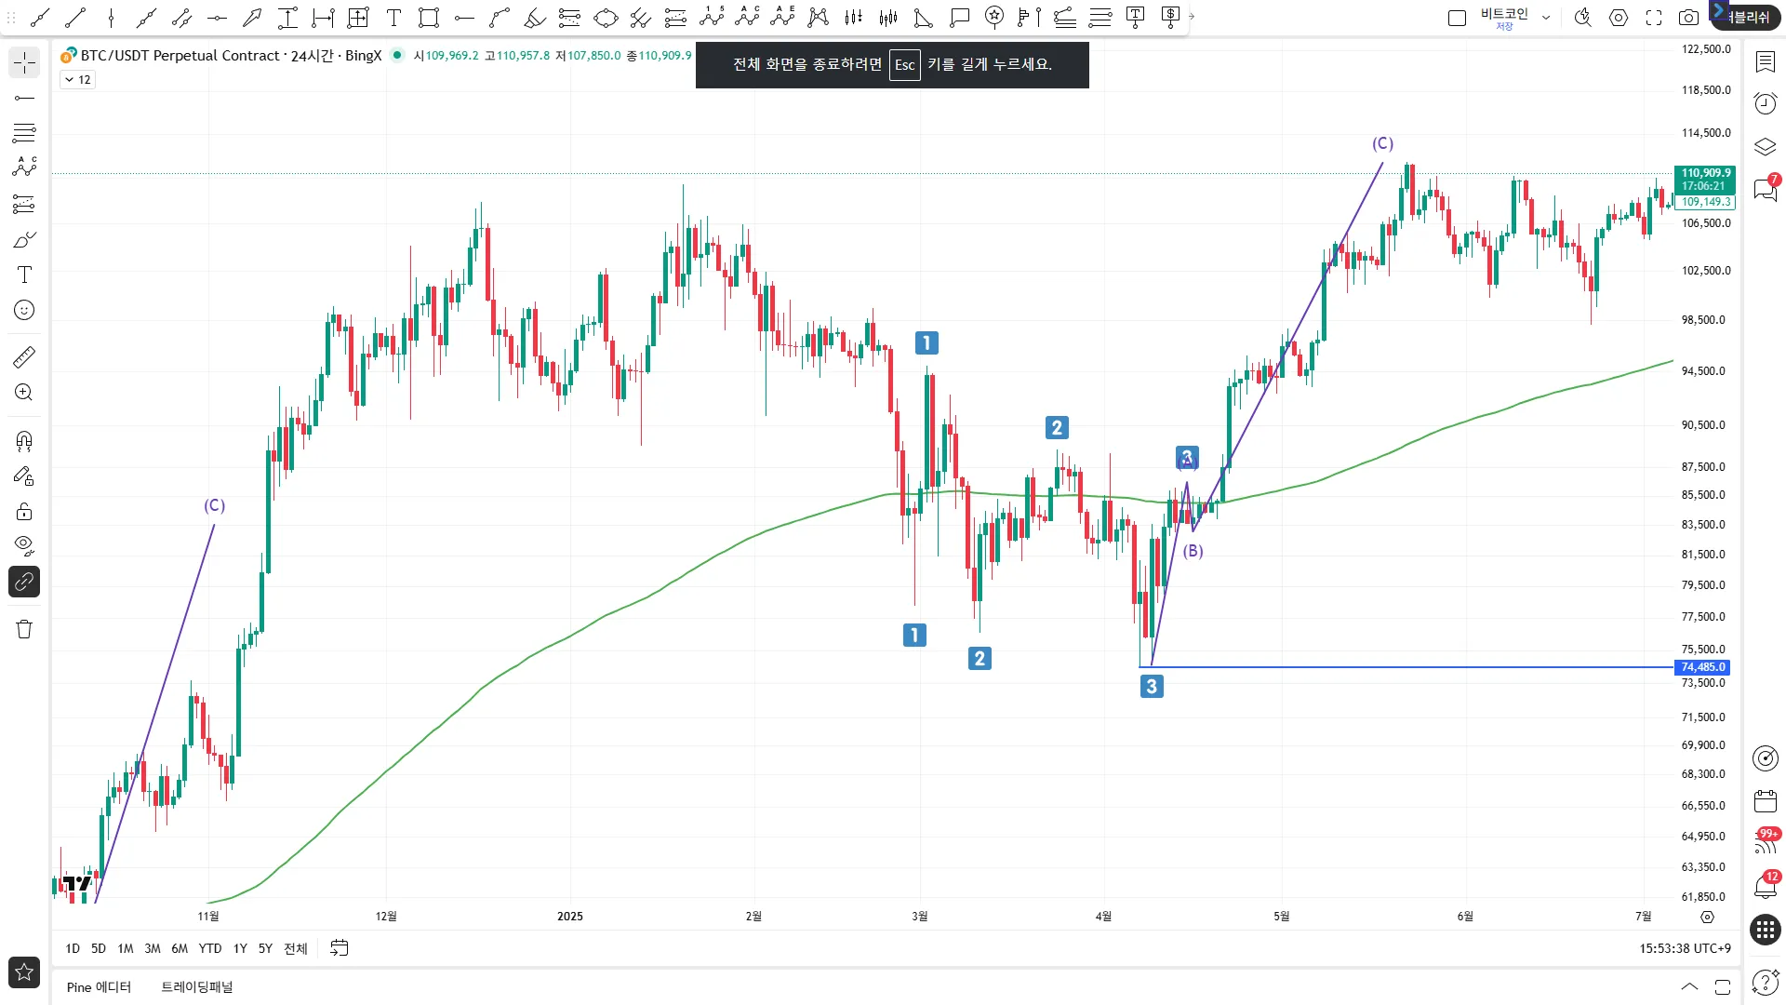Viewport: 1786px width, 1005px height.
Task: Open the 트레이딩패널 tab
Action: (197, 987)
